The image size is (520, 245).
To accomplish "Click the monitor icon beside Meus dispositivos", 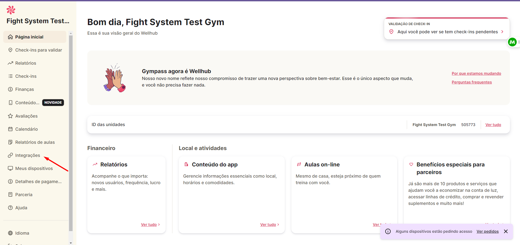I will (10, 168).
